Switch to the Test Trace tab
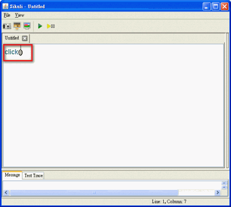Viewport: 231px width, 207px height. coord(34,175)
